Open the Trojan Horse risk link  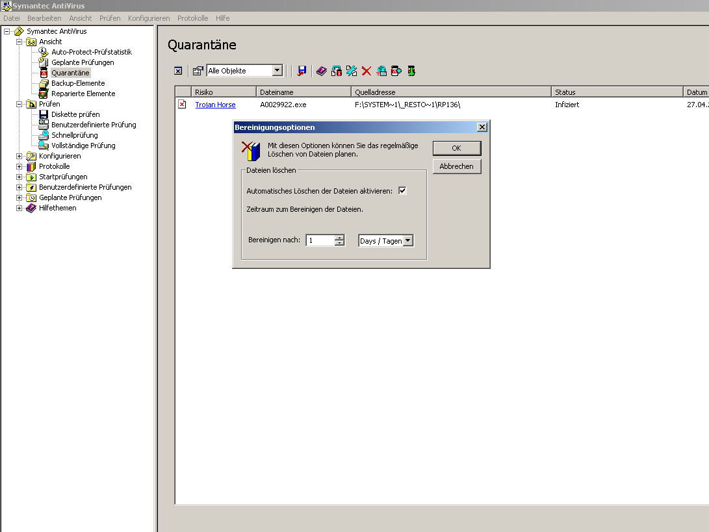tap(215, 105)
